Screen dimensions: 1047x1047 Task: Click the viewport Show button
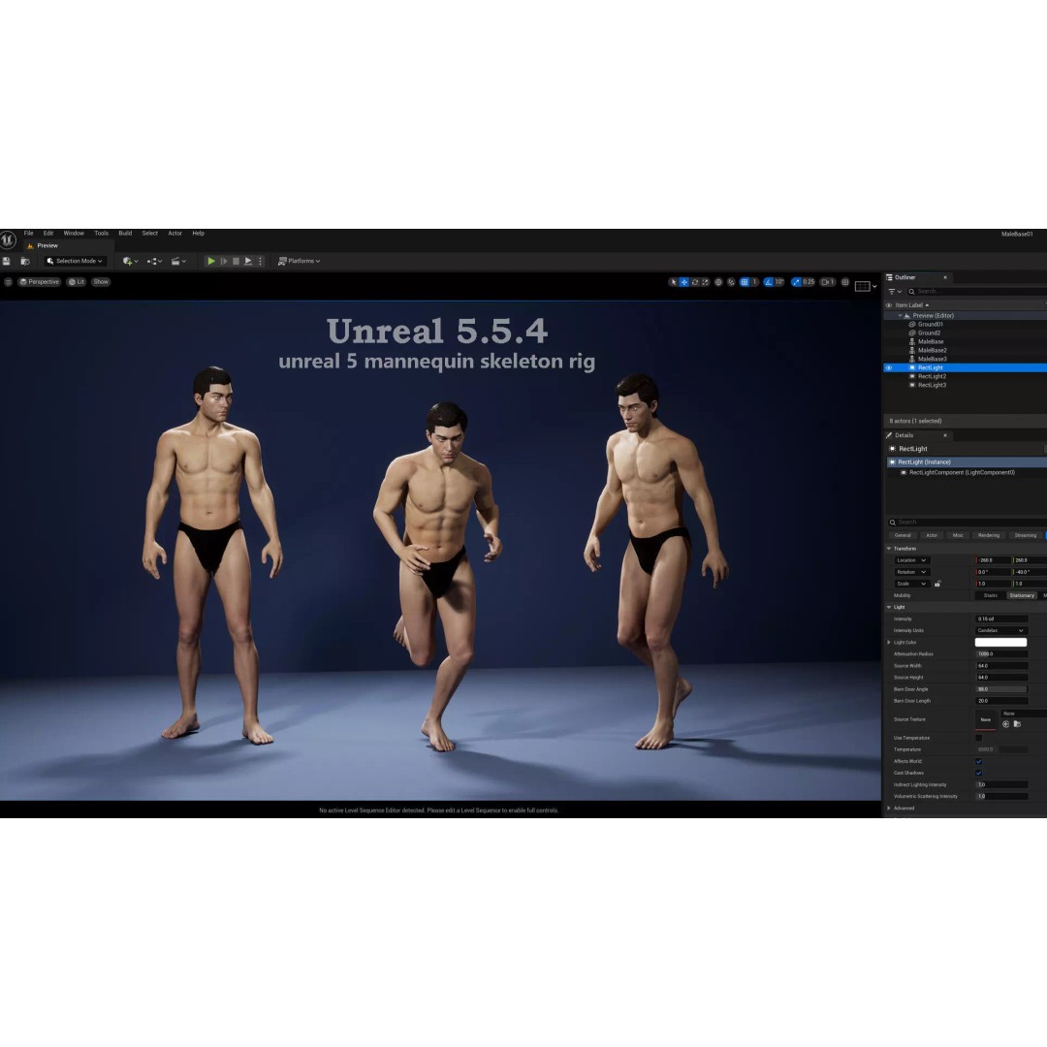[101, 282]
